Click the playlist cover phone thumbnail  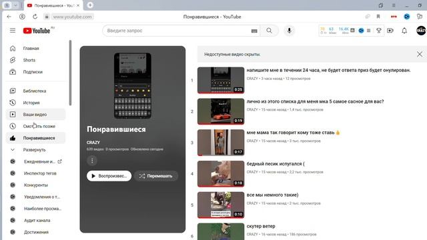133,86
